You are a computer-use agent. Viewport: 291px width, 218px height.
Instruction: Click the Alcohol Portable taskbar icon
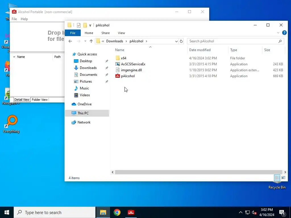[x=131, y=212]
